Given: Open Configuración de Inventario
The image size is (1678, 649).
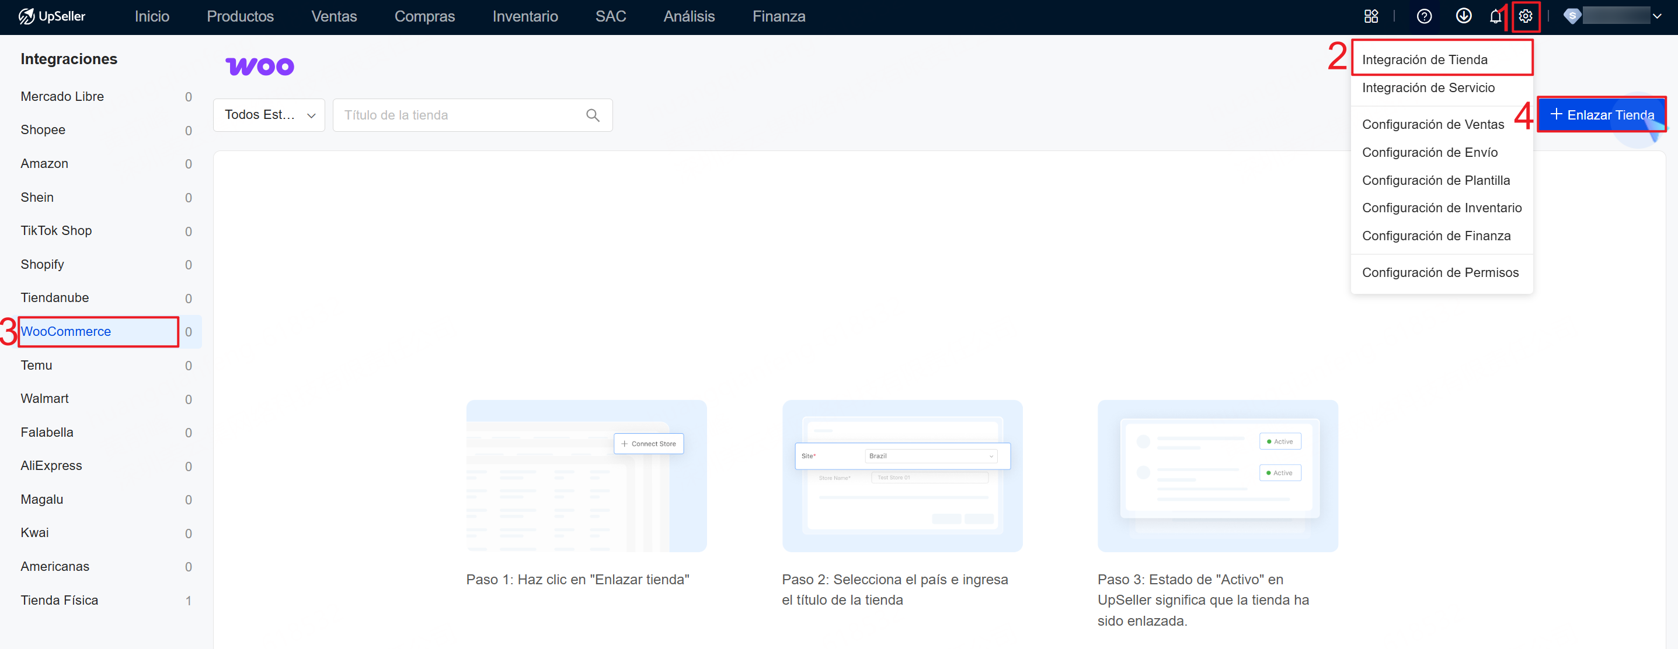Looking at the screenshot, I should tap(1442, 208).
